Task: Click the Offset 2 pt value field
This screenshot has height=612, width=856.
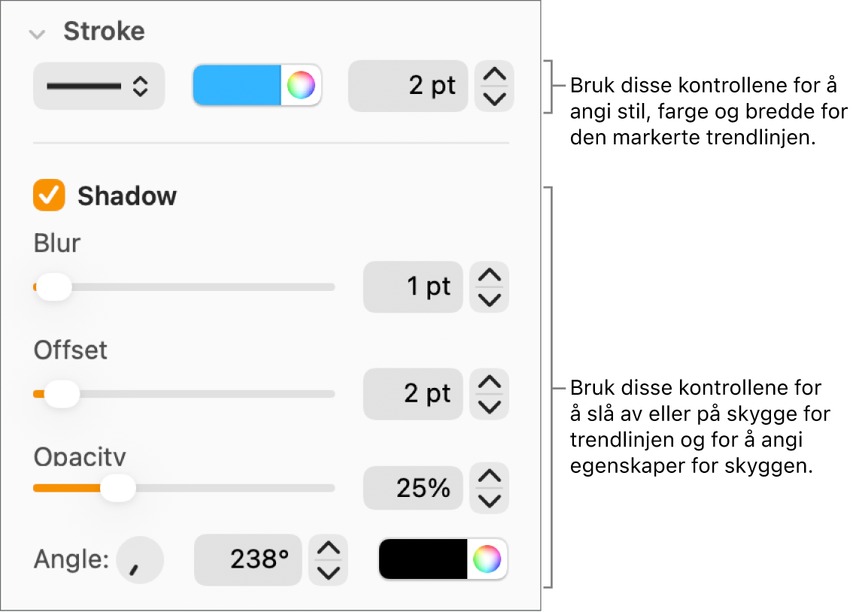Action: coord(413,394)
